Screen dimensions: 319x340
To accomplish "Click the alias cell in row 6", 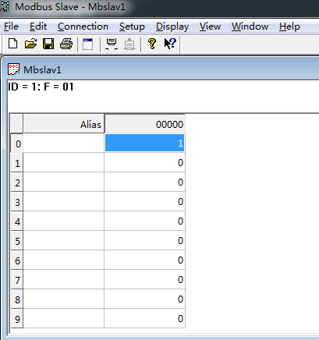I will (x=64, y=260).
